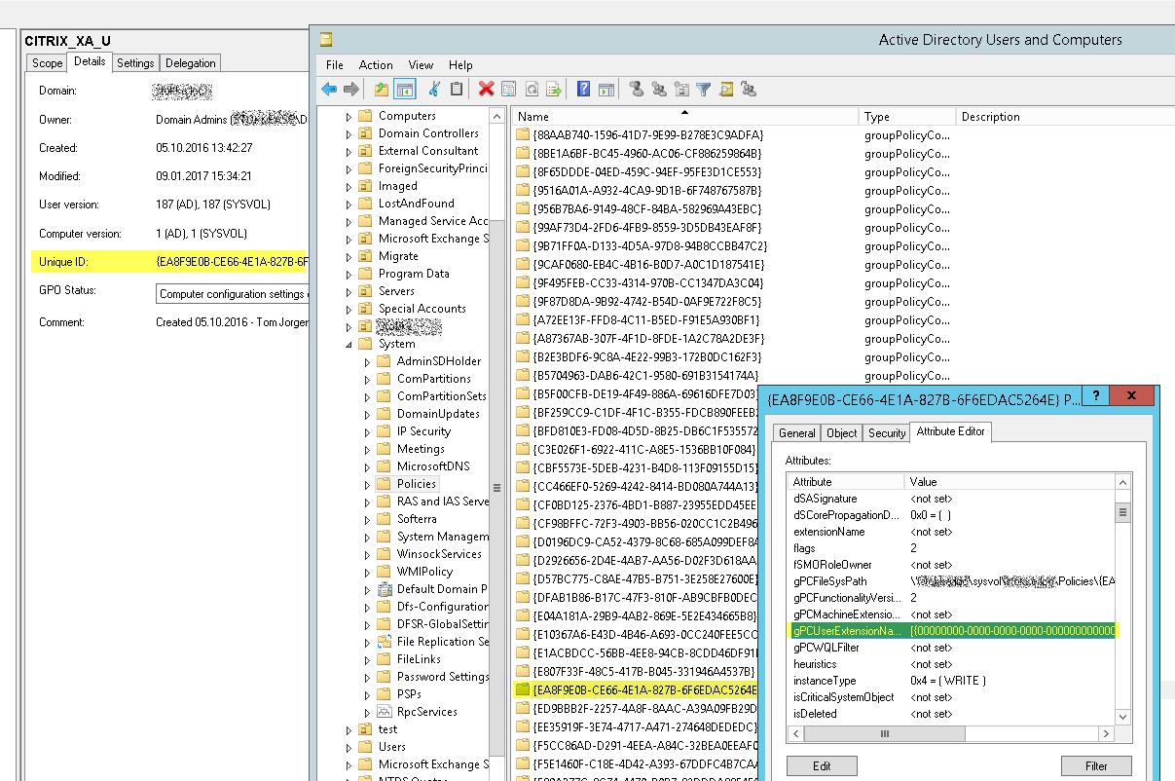This screenshot has width=1175, height=781.
Task: Click the Delete toolbar icon
Action: [x=486, y=89]
